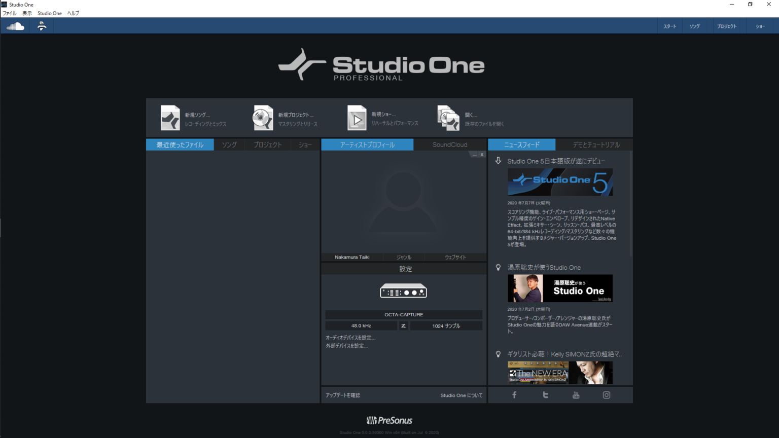Click the アップデートを確認 link
This screenshot has width=779, height=438.
point(343,395)
